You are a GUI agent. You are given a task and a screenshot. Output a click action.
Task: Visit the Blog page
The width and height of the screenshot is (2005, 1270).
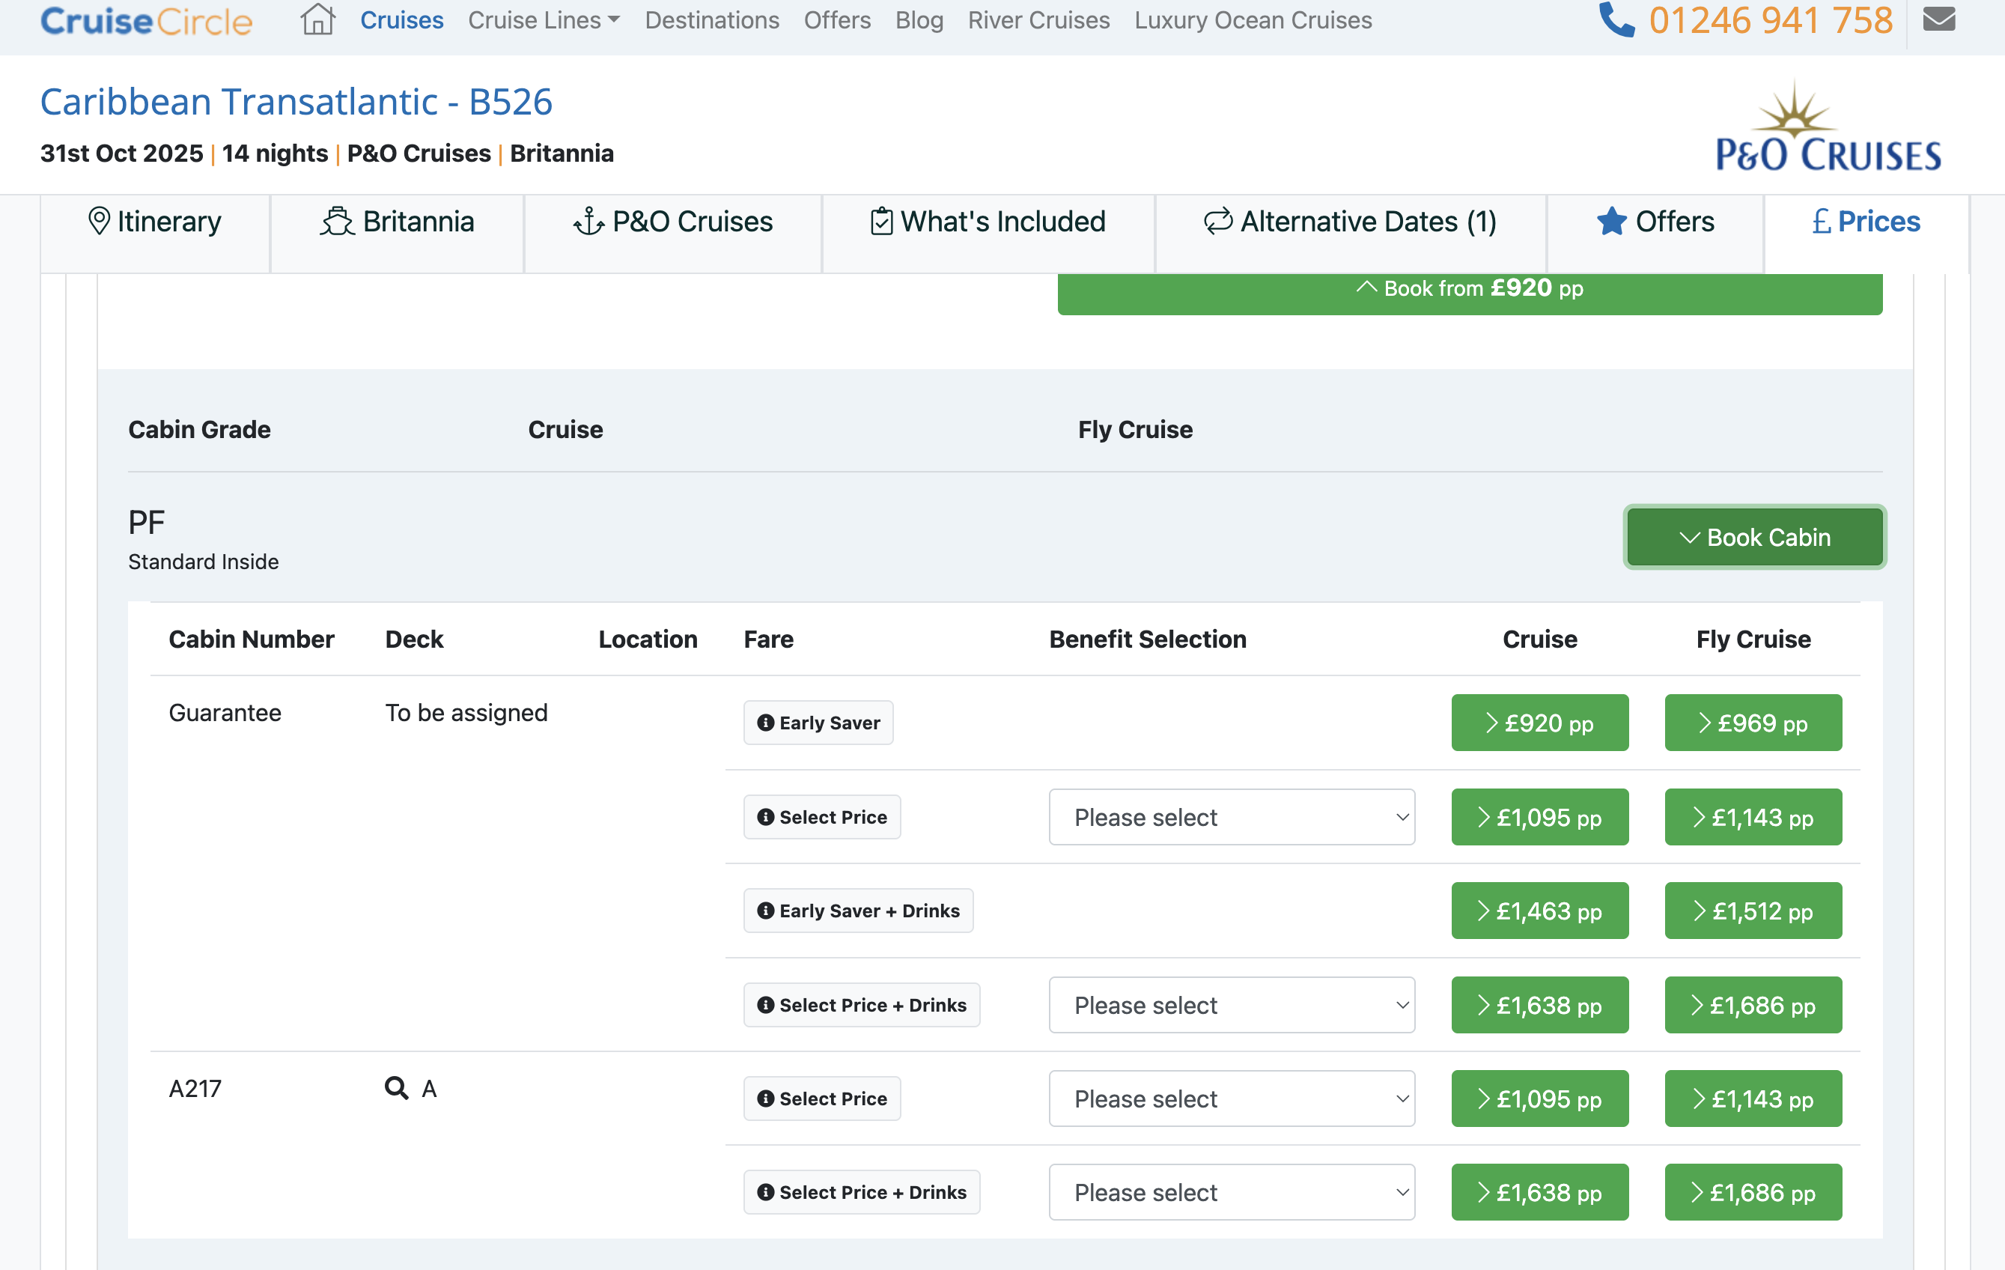click(919, 19)
